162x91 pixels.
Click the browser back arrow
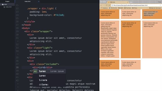pyautogui.click(x=101, y=5)
